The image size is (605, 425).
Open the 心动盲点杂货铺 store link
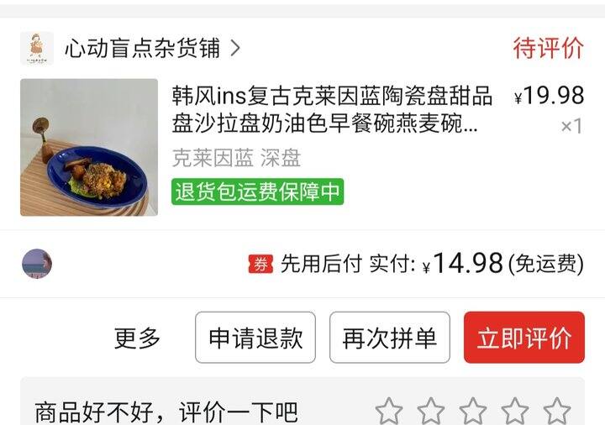coord(142,48)
